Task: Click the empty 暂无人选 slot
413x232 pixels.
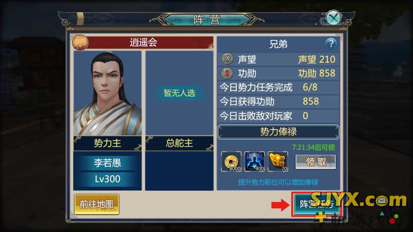Action: point(179,93)
